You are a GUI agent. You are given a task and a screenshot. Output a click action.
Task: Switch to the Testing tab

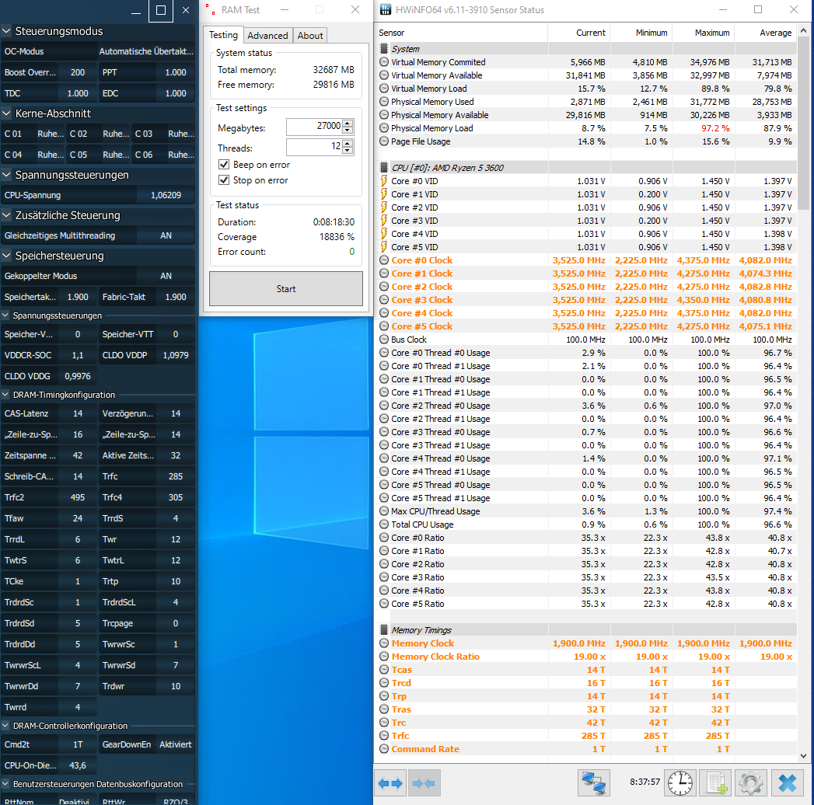(x=223, y=35)
